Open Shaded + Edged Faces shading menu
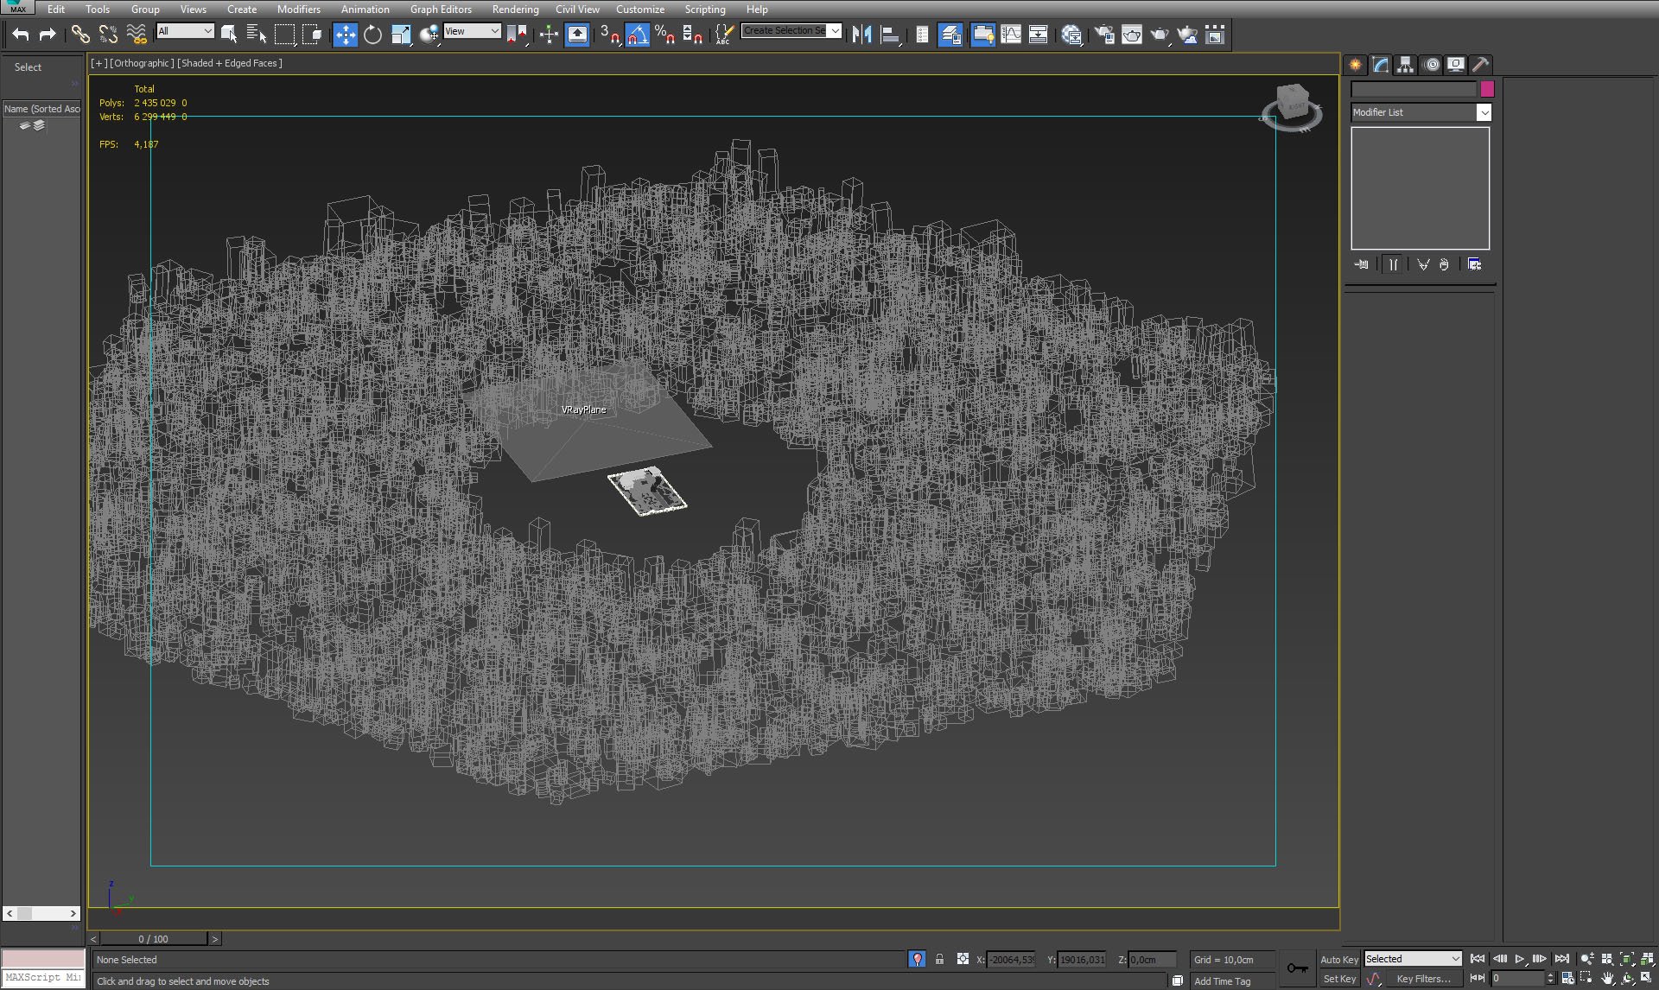This screenshot has width=1659, height=990. pyautogui.click(x=230, y=63)
